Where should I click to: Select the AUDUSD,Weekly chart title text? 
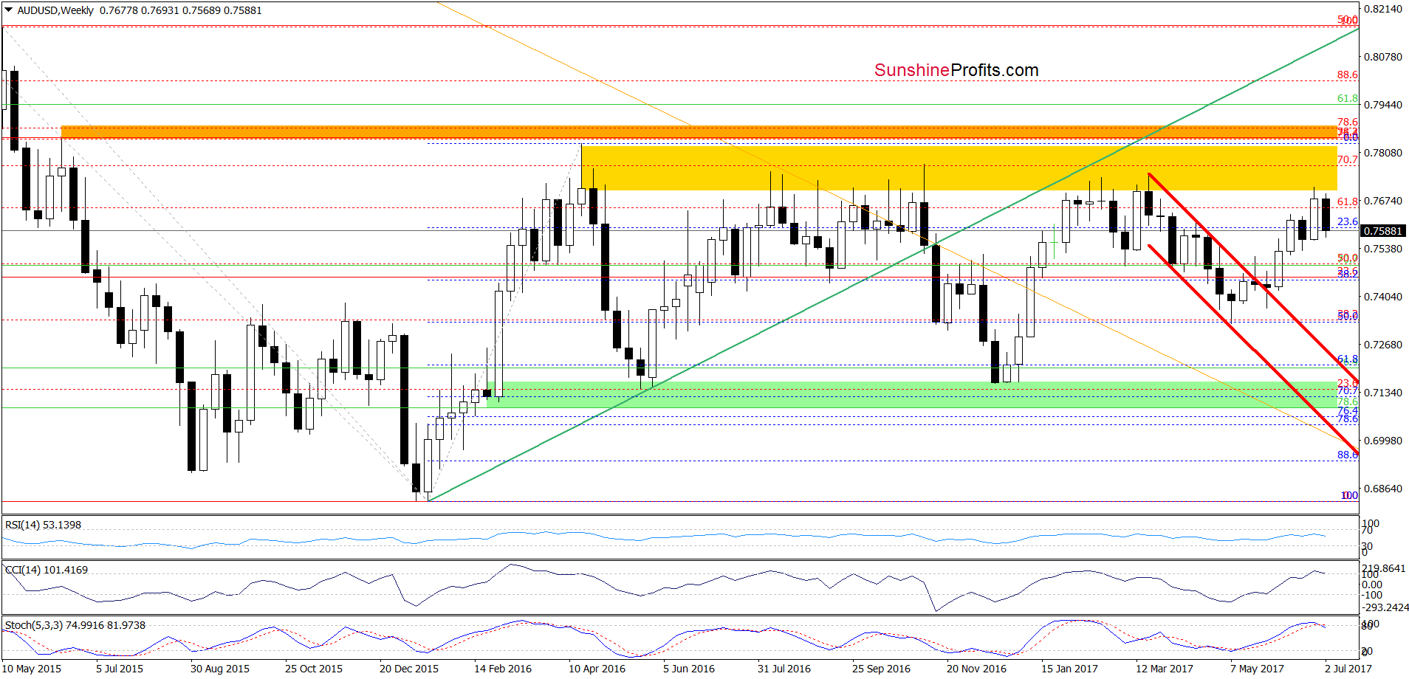click(55, 10)
